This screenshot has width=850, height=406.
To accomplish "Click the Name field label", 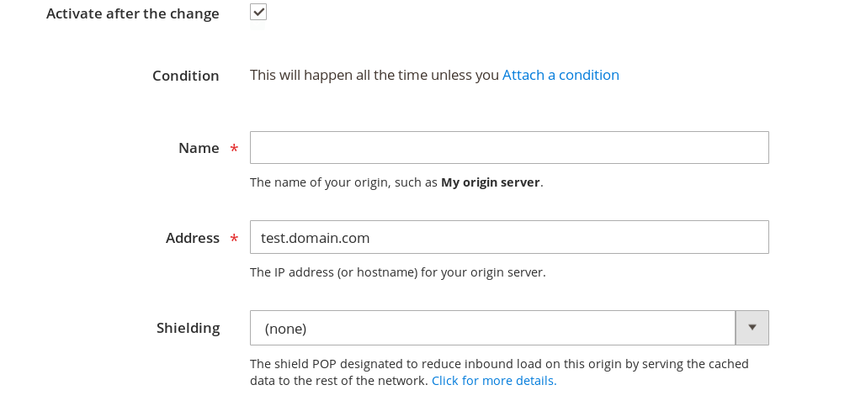I will tap(199, 148).
